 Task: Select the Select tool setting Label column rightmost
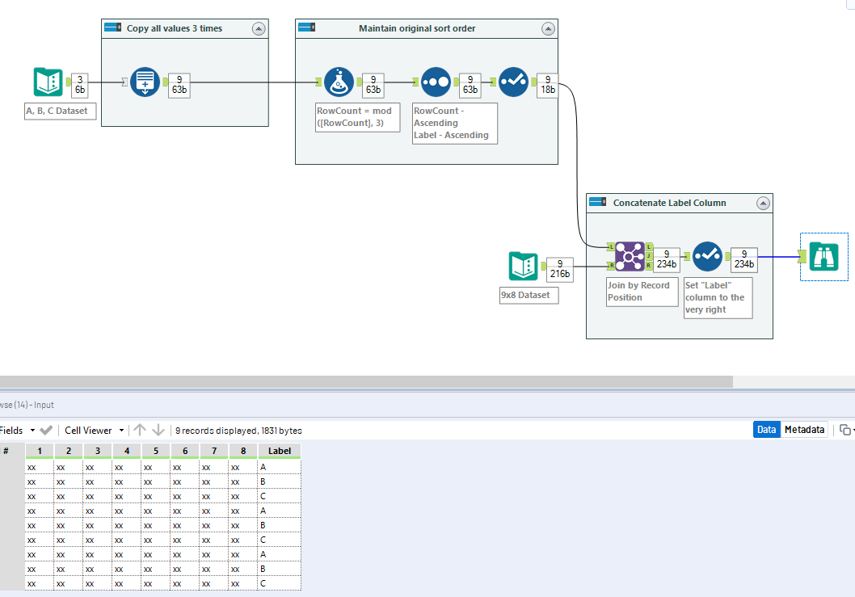point(707,256)
